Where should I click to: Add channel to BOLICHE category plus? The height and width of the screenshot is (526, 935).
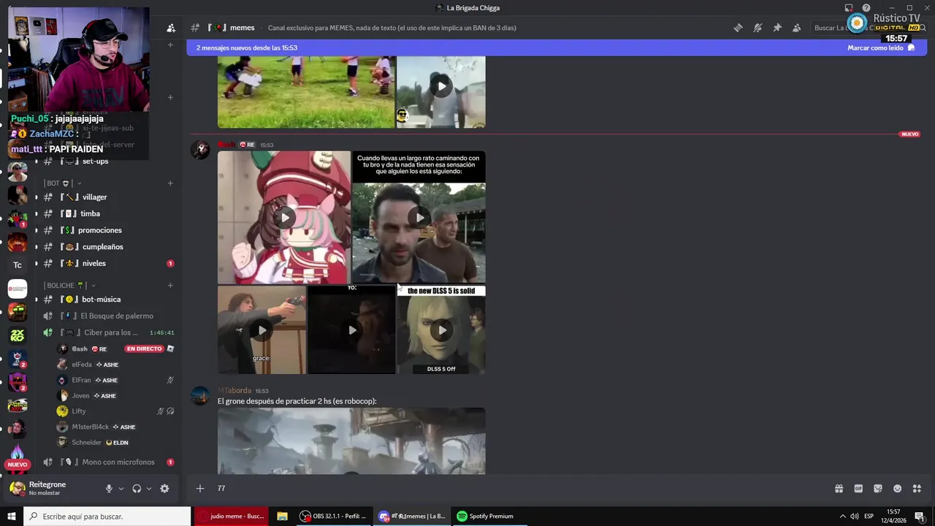coord(170,286)
